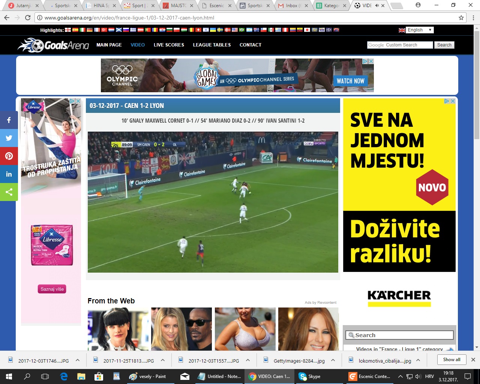Open Skype from the taskbar
Viewport: 480px width, 384px height.
coord(310,376)
